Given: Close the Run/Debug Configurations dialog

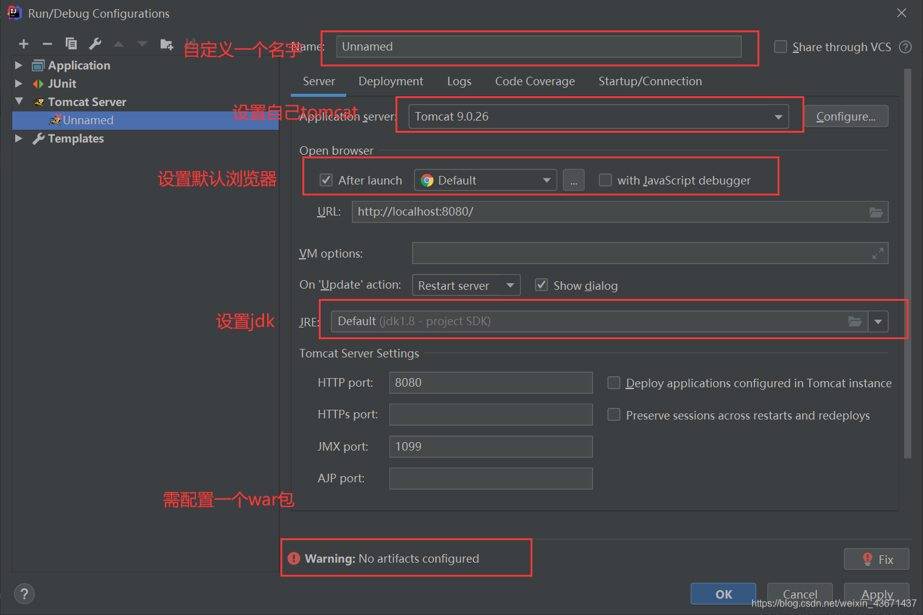Looking at the screenshot, I should (x=902, y=13).
